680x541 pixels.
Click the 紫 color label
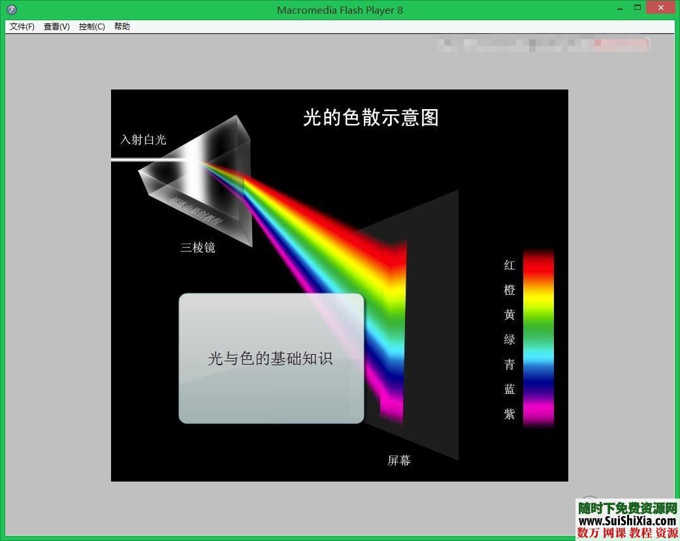tap(509, 414)
